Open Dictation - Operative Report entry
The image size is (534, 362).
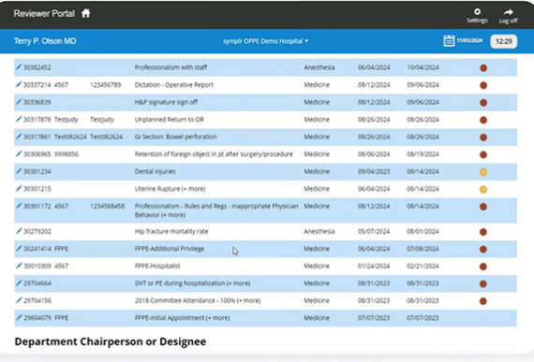(x=173, y=84)
